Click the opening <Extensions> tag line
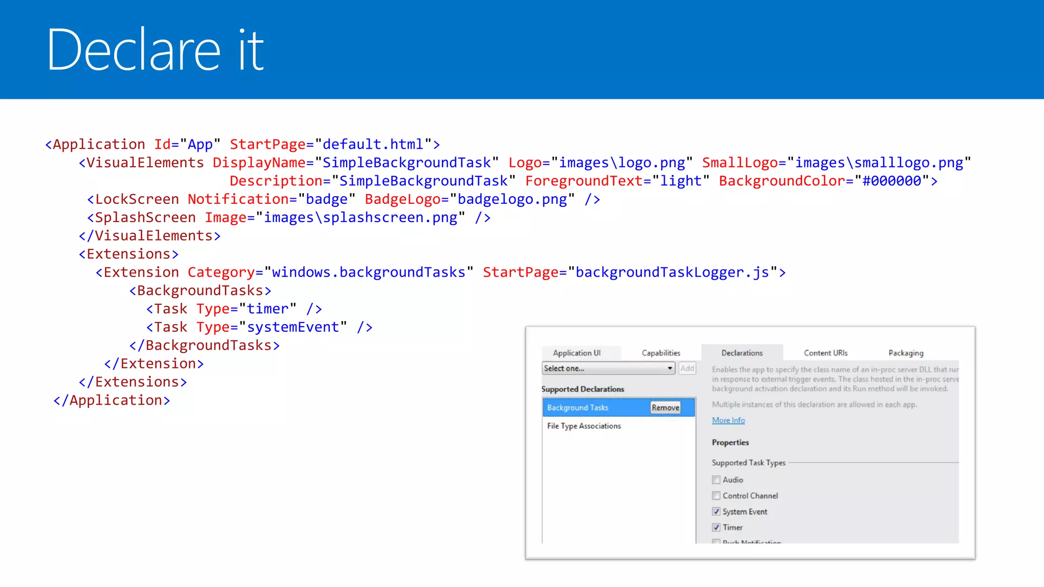Image resolution: width=1044 pixels, height=587 pixels. pos(128,254)
